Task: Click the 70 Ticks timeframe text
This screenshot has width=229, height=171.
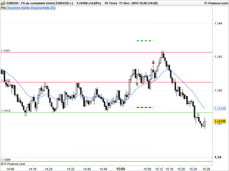Action: [x=111, y=3]
